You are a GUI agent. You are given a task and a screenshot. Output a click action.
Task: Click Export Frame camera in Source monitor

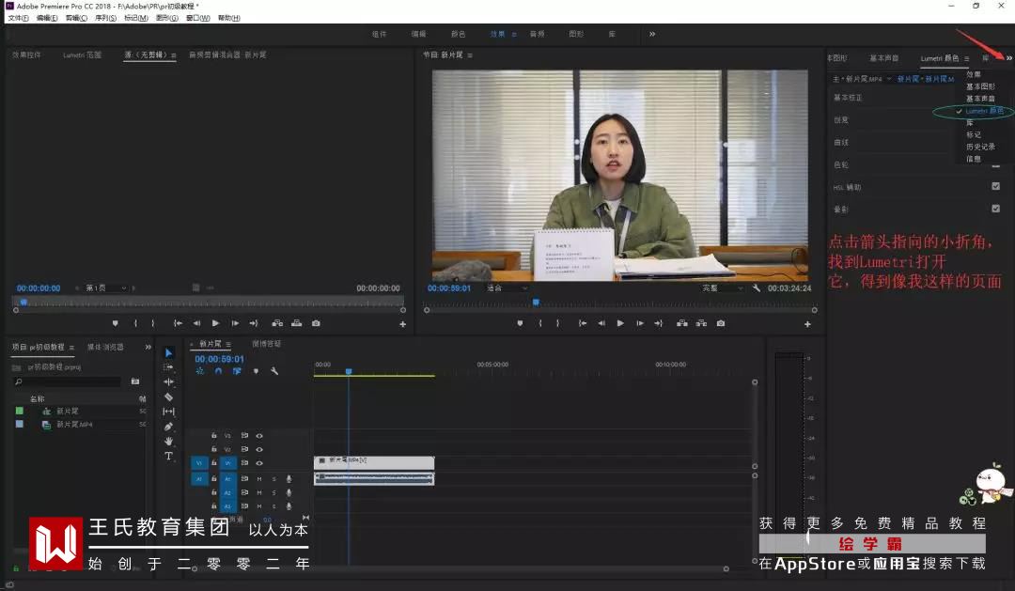[316, 323]
